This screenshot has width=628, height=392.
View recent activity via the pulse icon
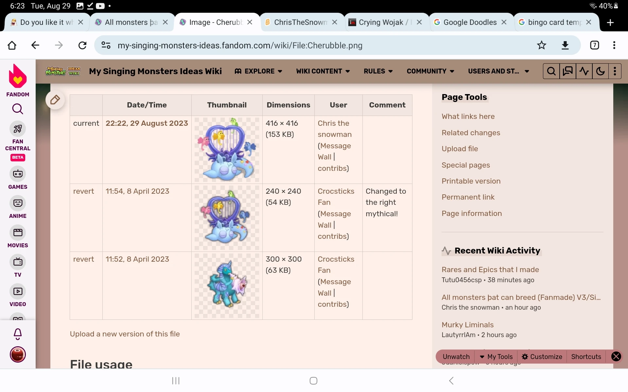(584, 71)
